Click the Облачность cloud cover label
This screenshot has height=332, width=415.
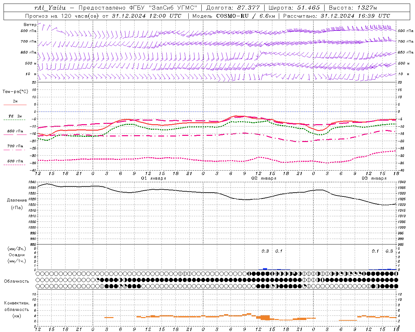pos(17,281)
